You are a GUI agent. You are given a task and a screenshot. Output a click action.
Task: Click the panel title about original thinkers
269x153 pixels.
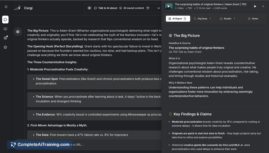click(211, 4)
